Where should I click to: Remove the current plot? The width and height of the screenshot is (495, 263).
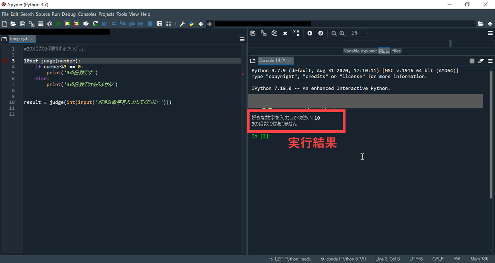tap(285, 33)
